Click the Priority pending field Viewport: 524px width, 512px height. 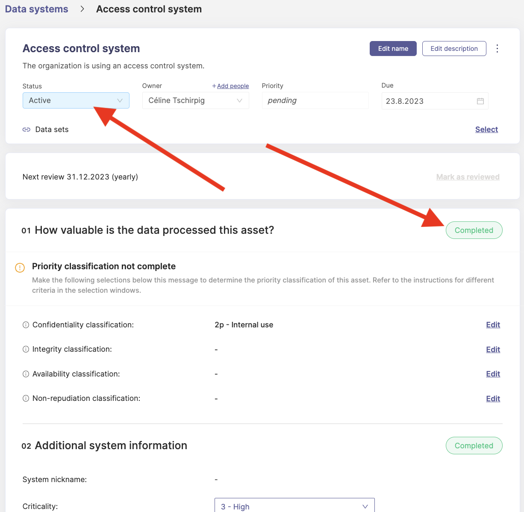click(315, 100)
